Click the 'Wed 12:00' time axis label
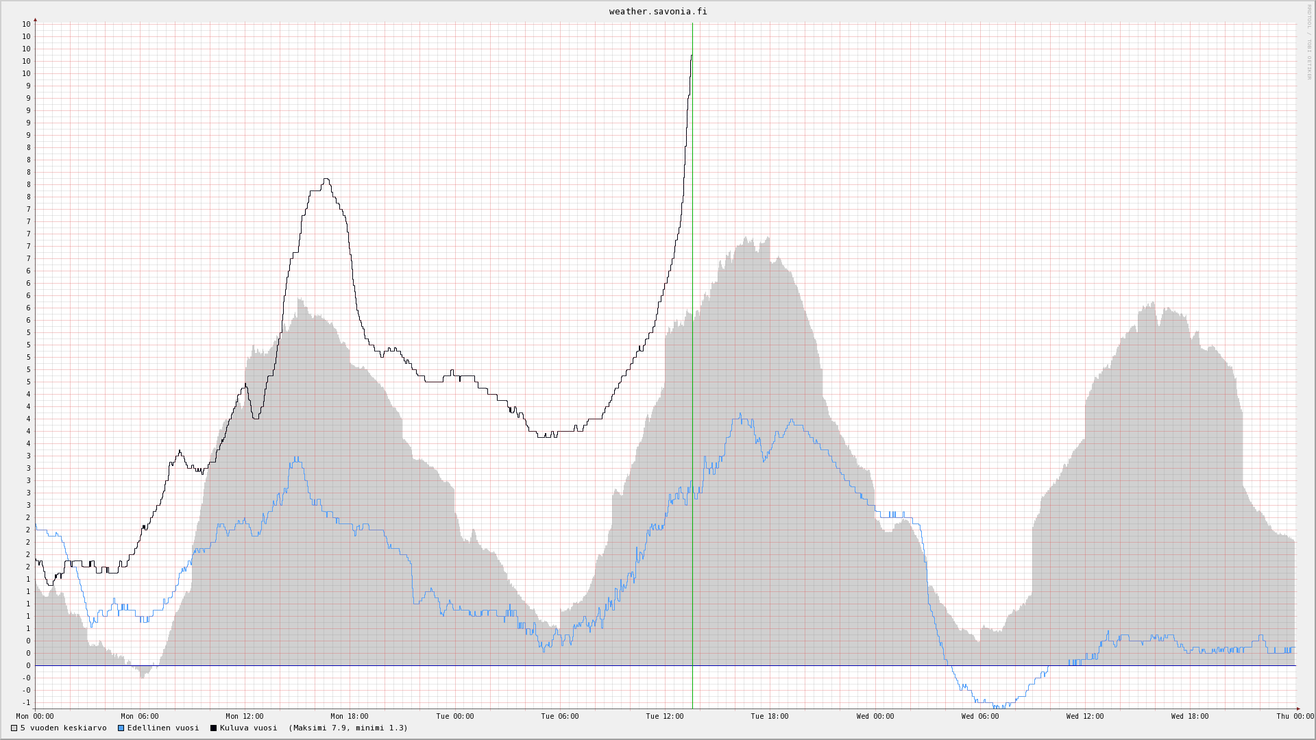The image size is (1316, 740). tap(1085, 717)
